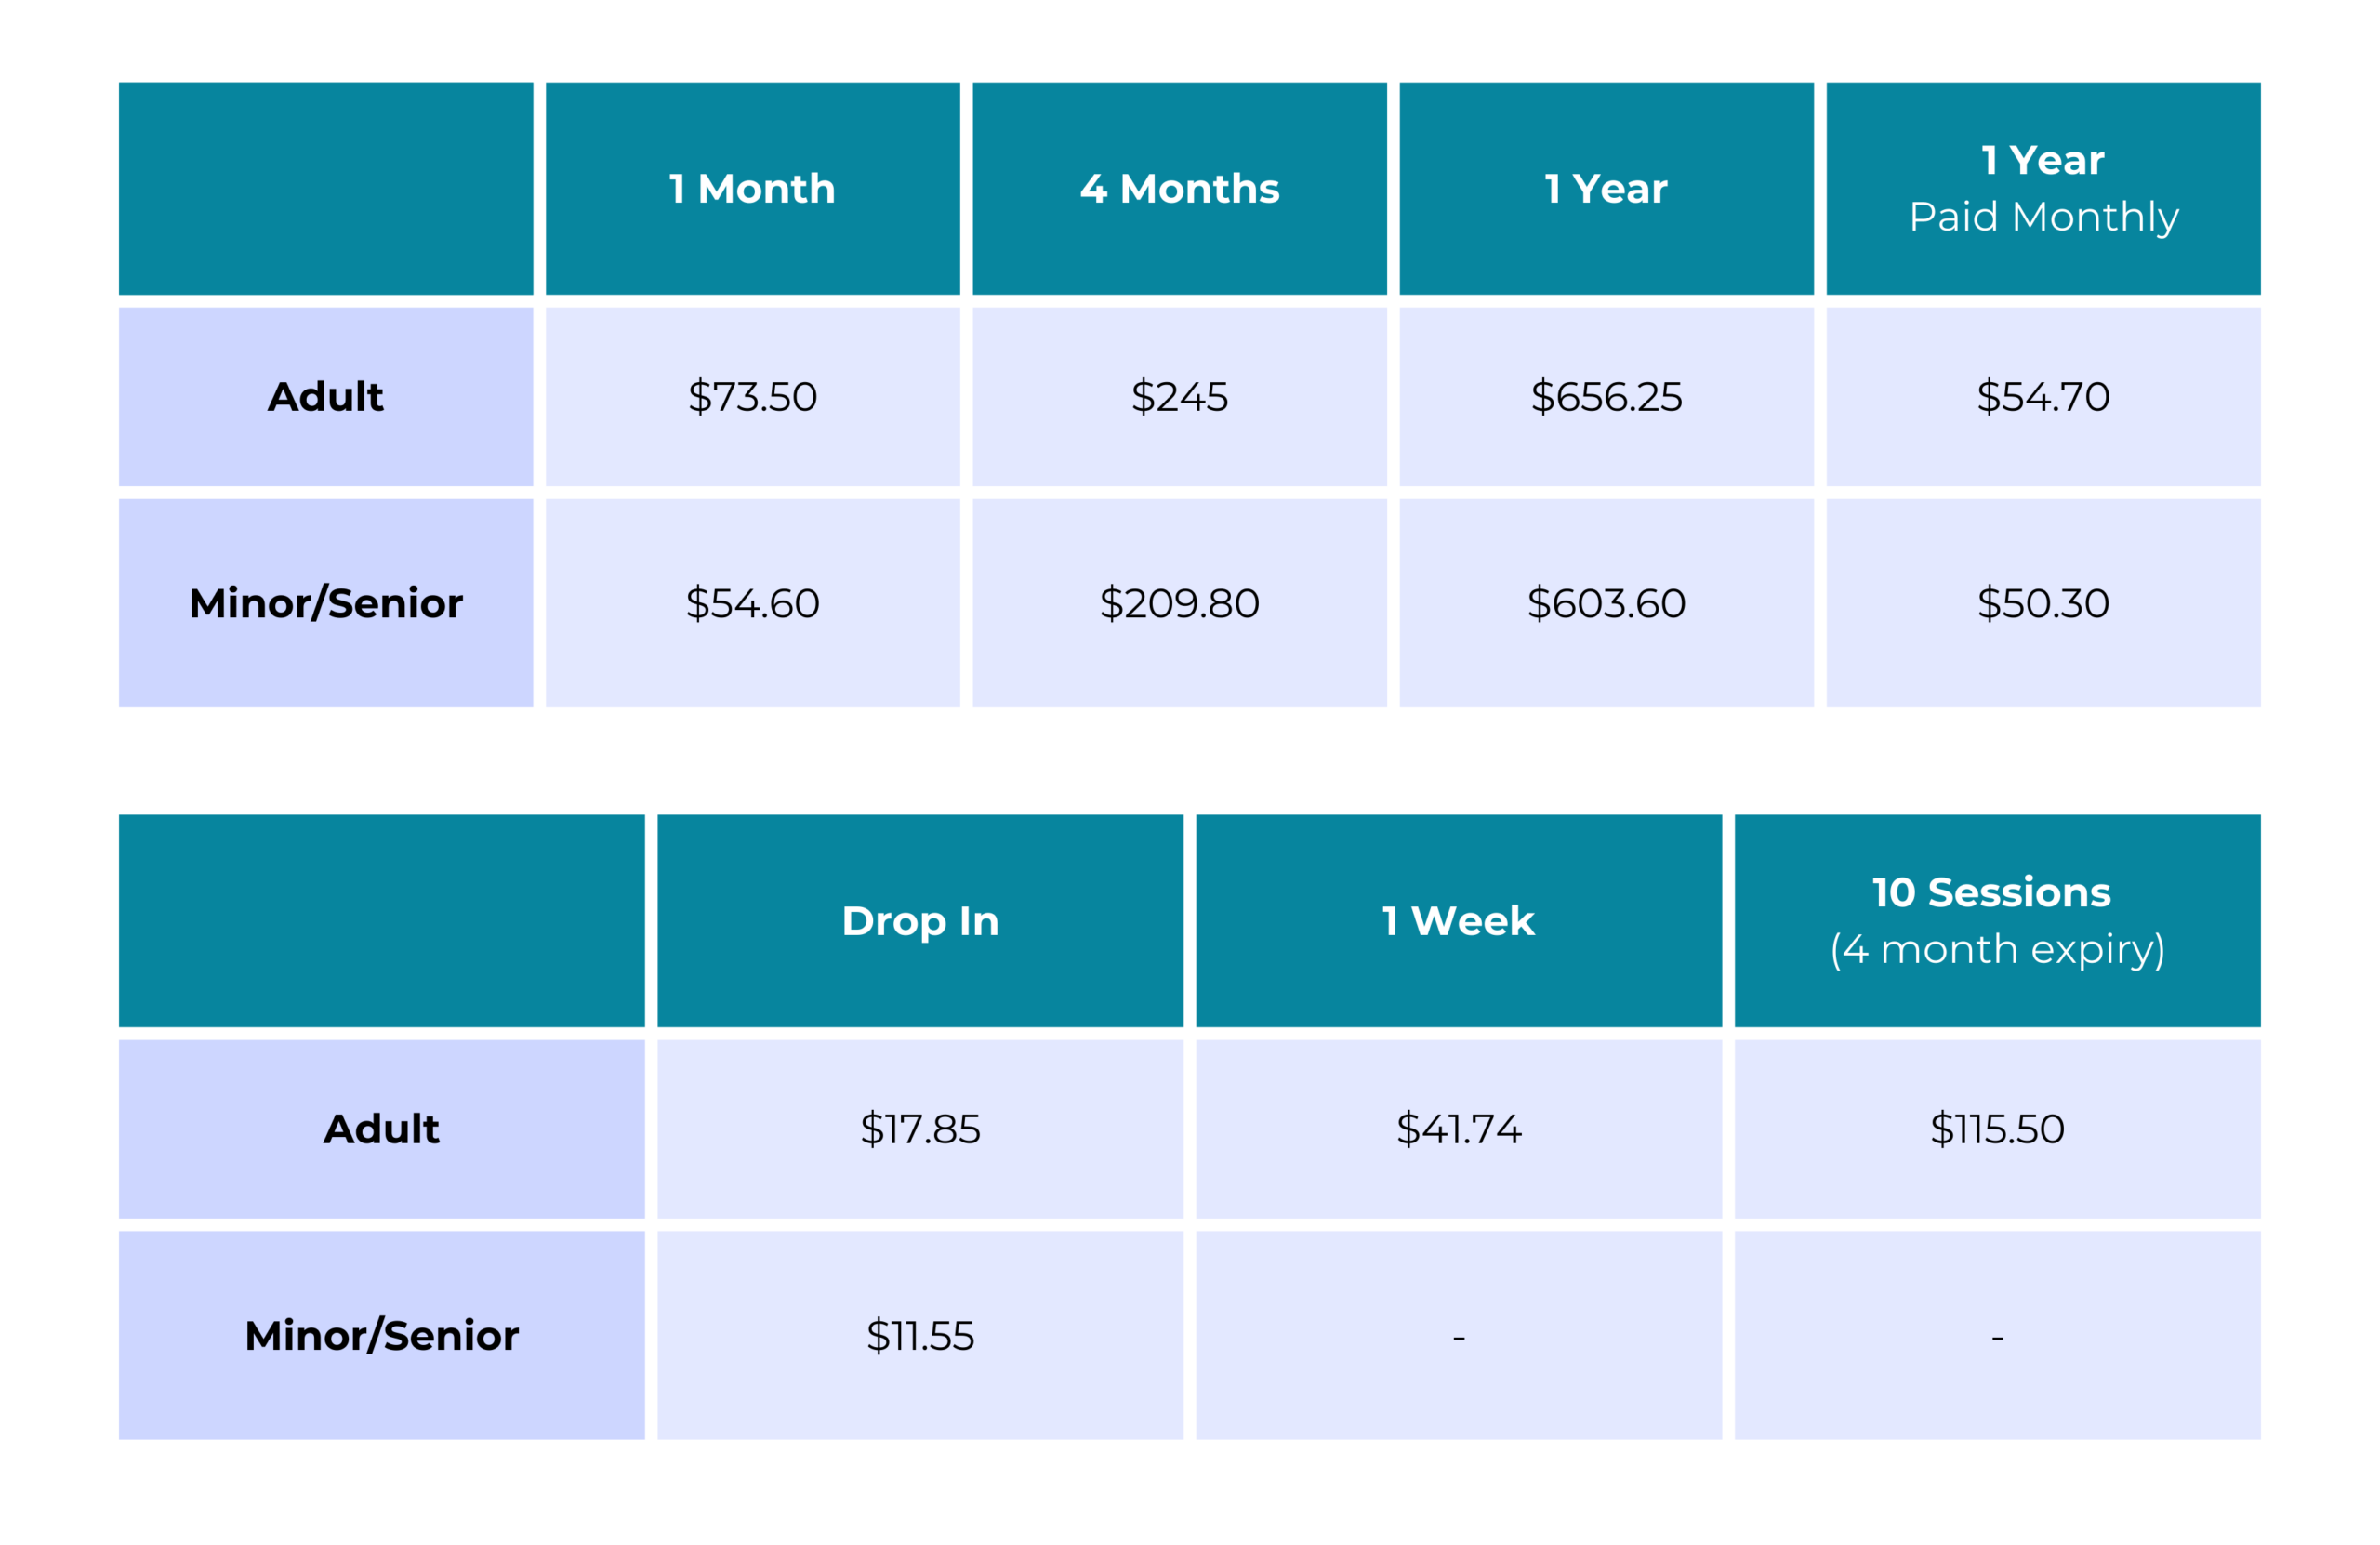Click the 10 Sessions column header

point(1997,921)
